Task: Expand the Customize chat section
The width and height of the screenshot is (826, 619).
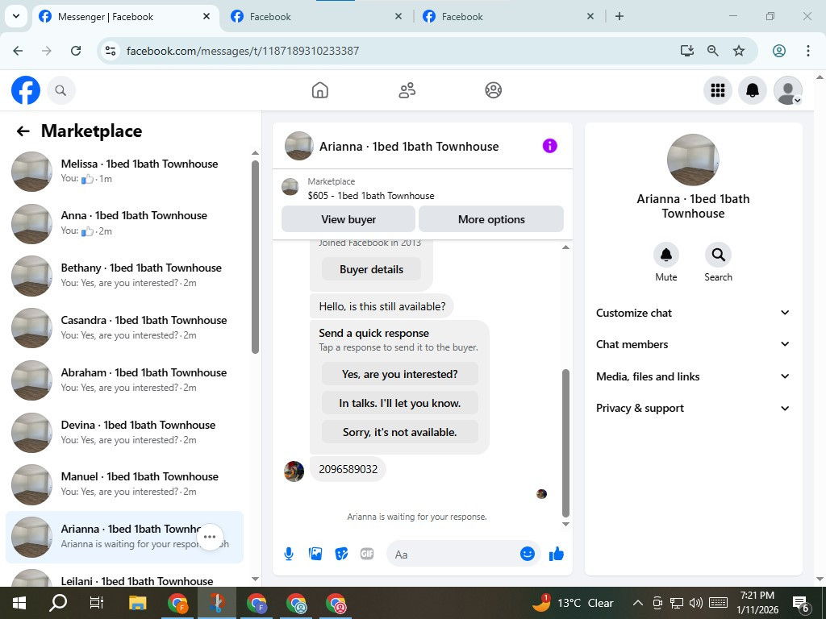Action: pos(693,313)
